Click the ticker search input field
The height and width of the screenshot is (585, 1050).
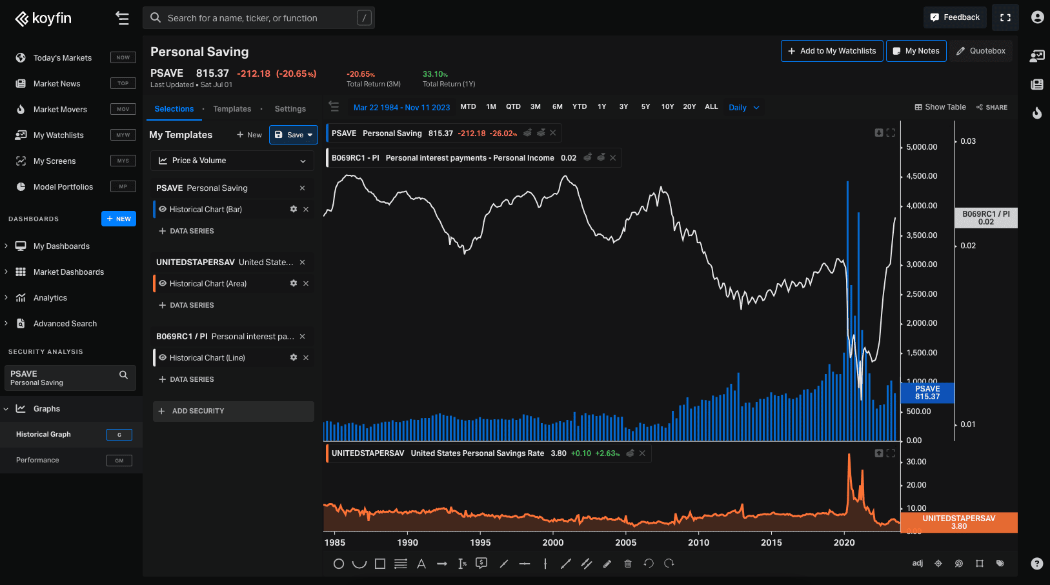point(258,18)
